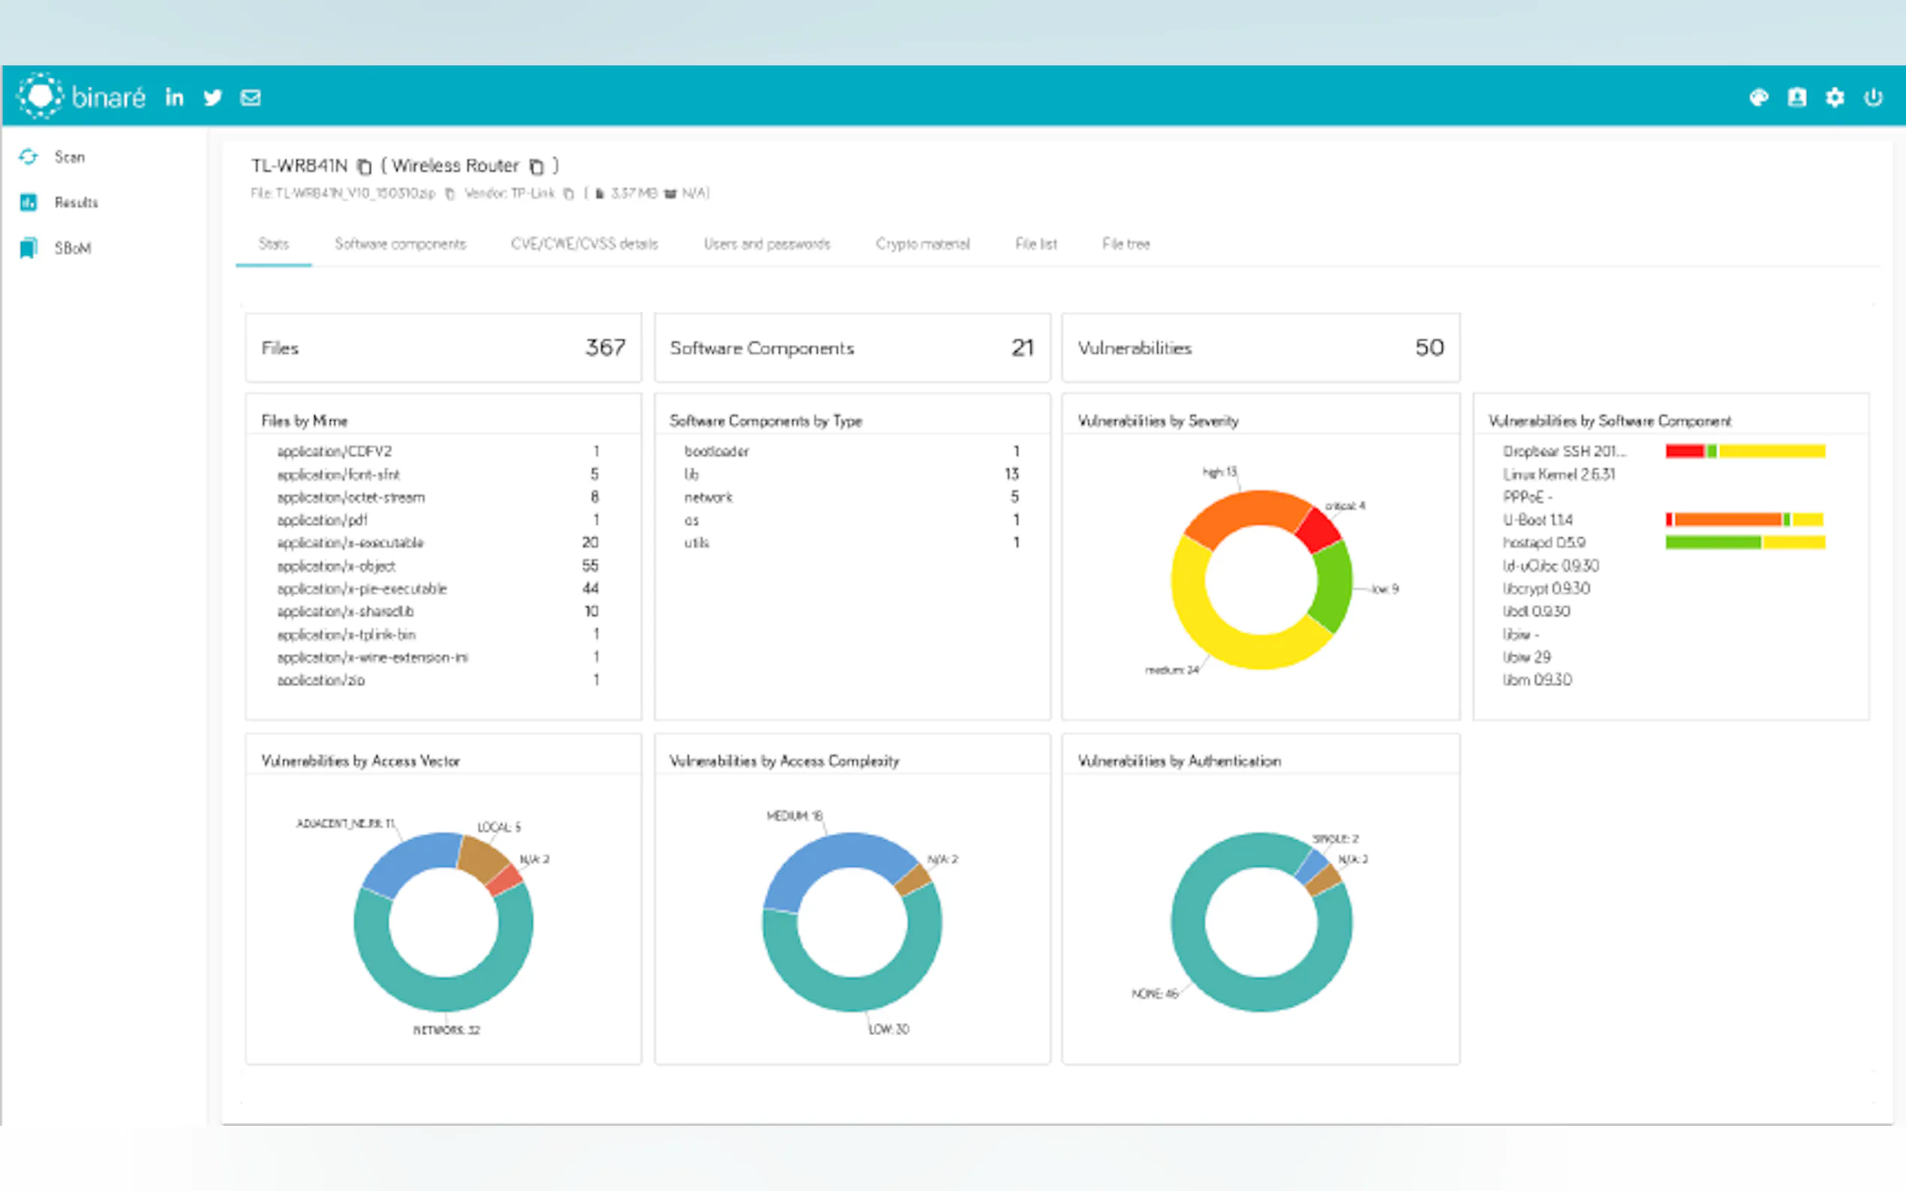This screenshot has height=1191, width=1906.
Task: Open the Twitter bird icon
Action: tap(213, 97)
